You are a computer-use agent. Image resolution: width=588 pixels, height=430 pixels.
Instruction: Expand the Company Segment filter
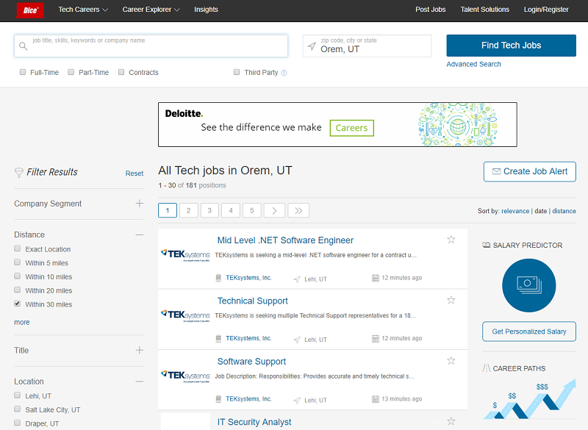tap(139, 204)
